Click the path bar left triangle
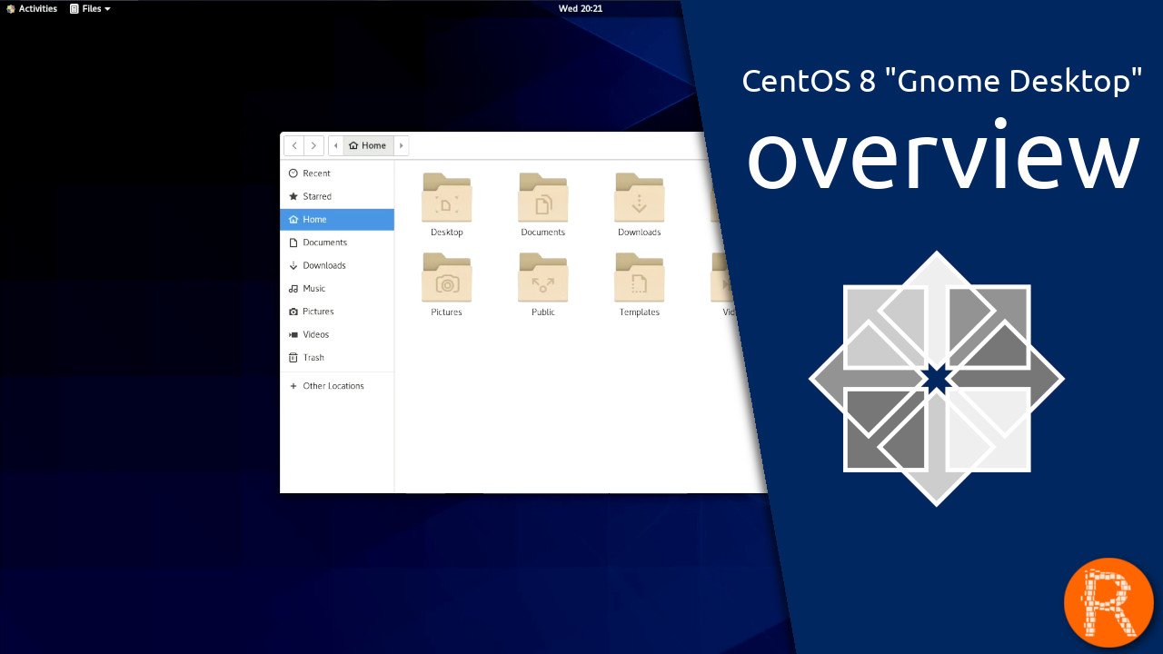Image resolution: width=1163 pixels, height=654 pixels. click(x=336, y=145)
